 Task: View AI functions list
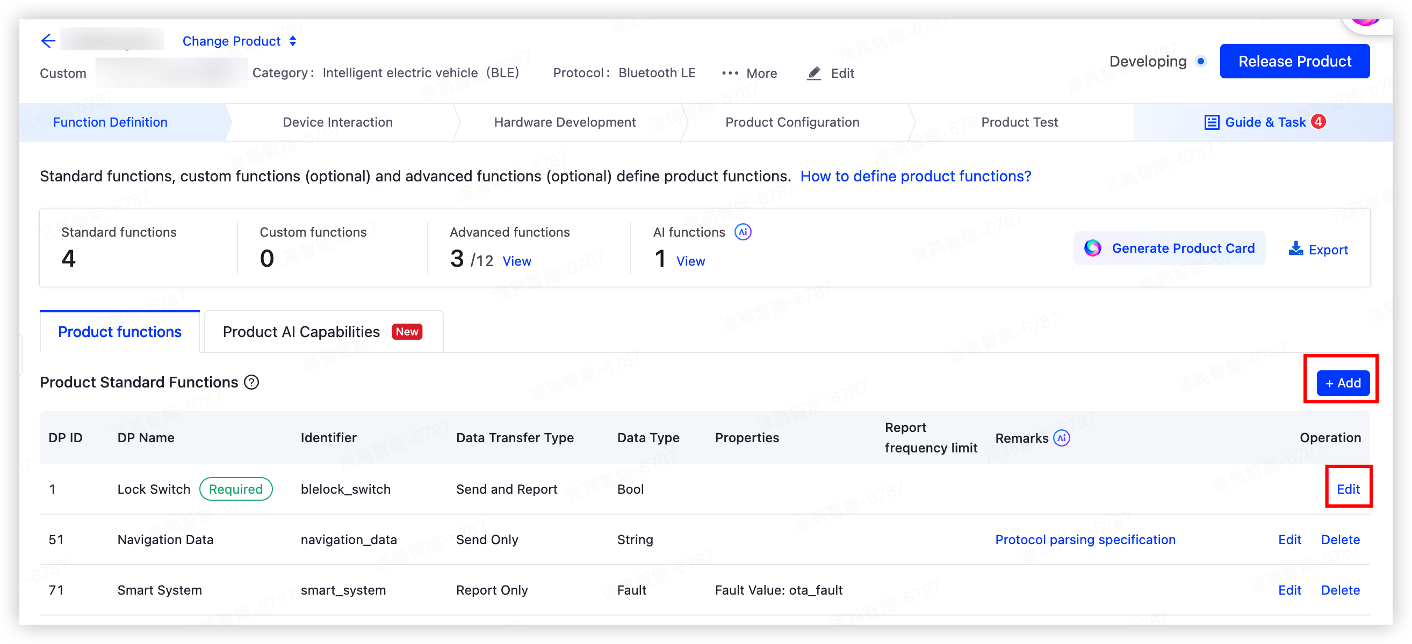[x=690, y=261]
